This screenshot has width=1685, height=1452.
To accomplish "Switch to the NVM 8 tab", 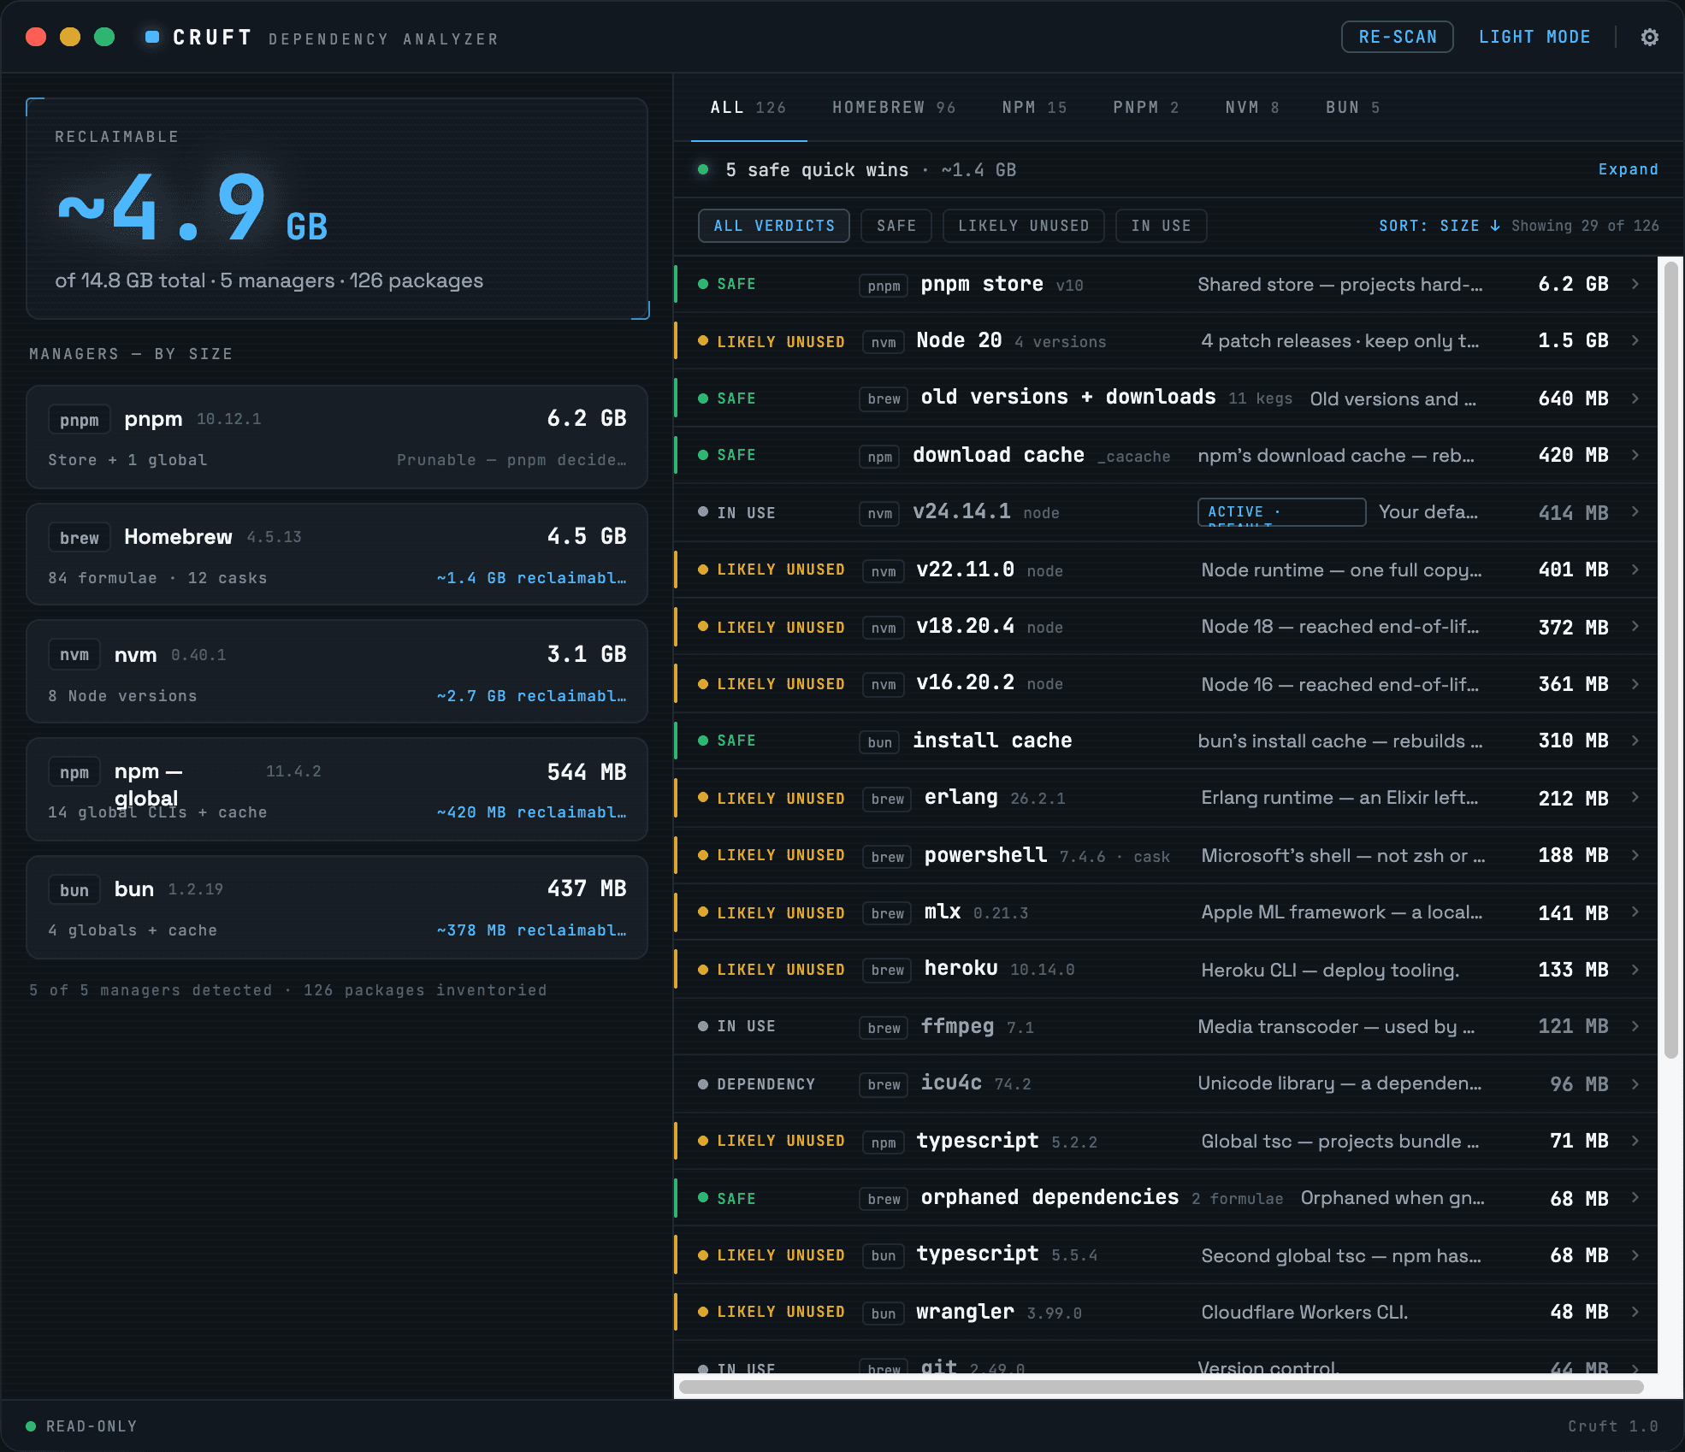I will click(x=1252, y=108).
